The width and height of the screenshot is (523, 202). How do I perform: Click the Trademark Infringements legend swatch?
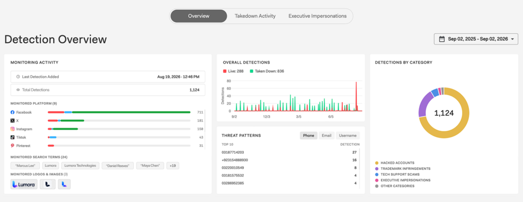coord(377,169)
